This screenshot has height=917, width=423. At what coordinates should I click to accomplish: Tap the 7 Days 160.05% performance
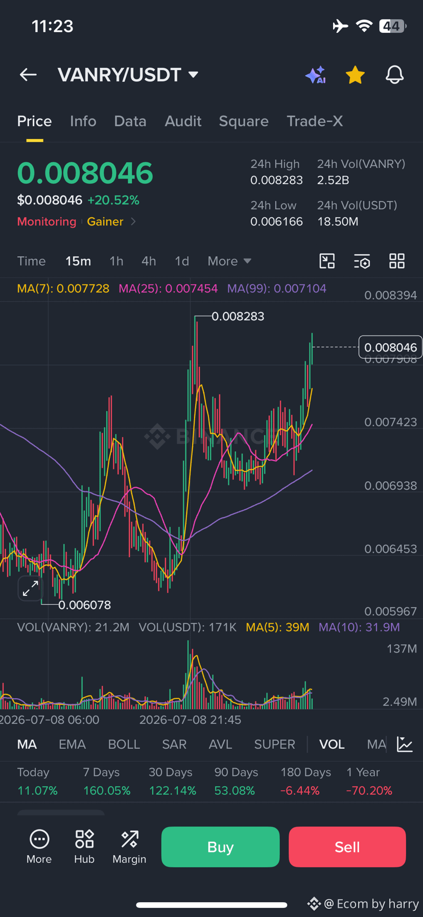(107, 781)
